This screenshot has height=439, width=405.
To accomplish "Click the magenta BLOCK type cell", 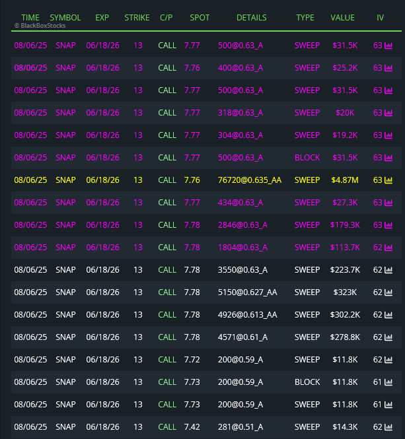I will click(307, 158).
